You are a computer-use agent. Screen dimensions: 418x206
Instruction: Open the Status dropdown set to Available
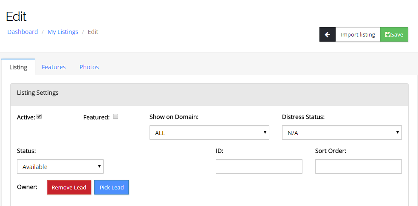[60, 167]
